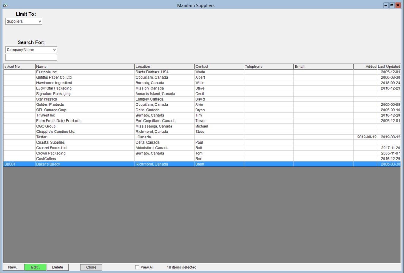Image resolution: width=404 pixels, height=273 pixels.
Task: Select the CGC Group row
Action: click(202, 126)
